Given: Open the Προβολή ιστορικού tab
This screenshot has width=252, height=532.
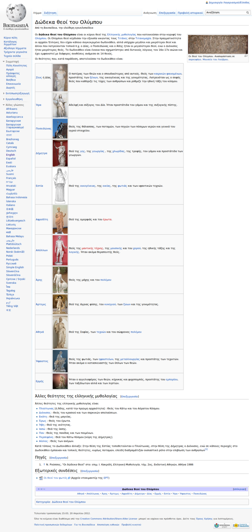Looking at the screenshot, I should coord(190,13).
